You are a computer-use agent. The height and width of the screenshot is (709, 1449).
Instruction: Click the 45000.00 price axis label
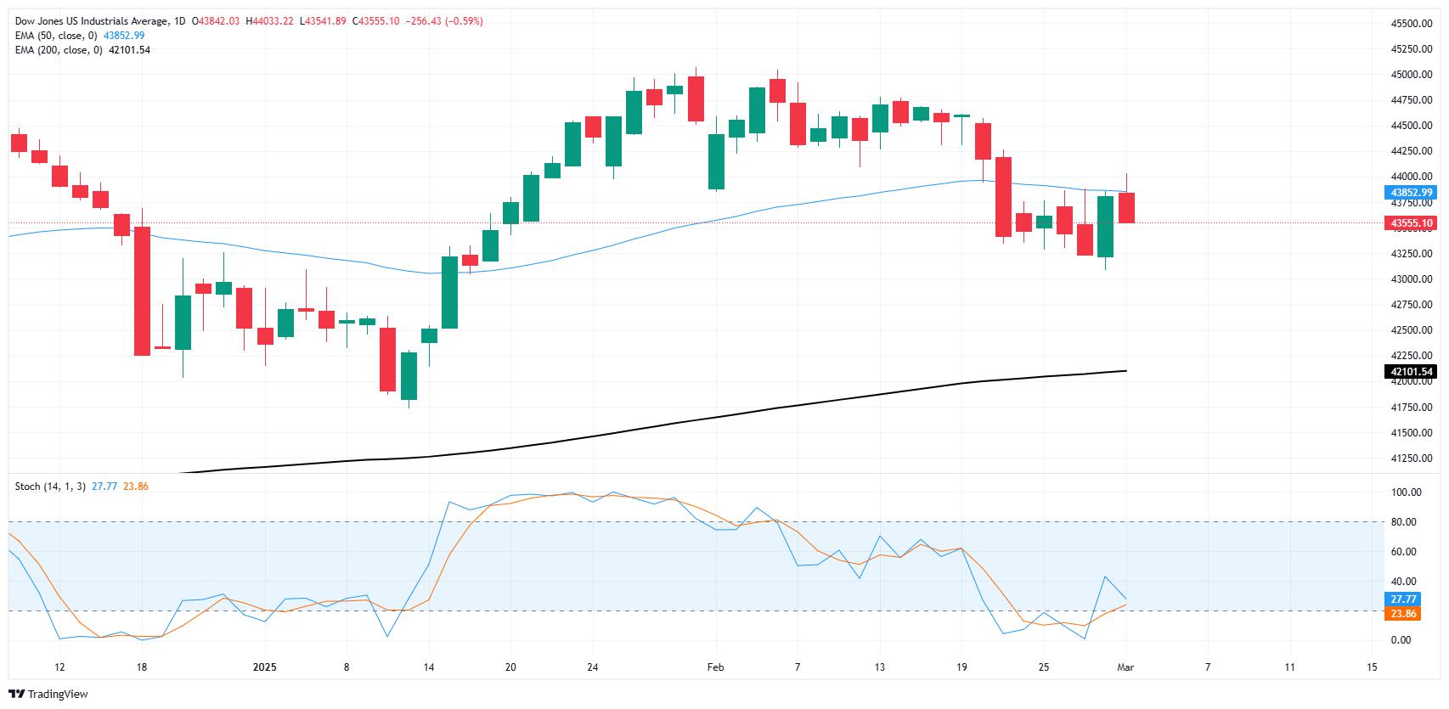pyautogui.click(x=1411, y=75)
